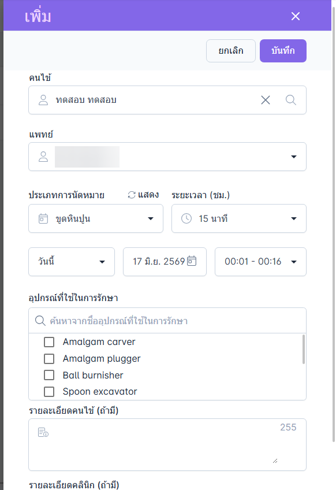
Task: Select the Spoon excavator checkbox
Action: 49,391
